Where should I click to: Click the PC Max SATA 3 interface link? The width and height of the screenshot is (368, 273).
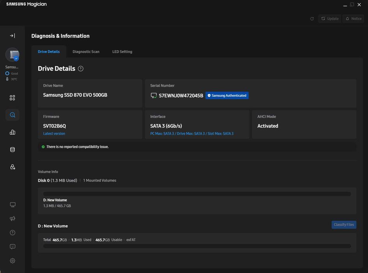(x=192, y=133)
